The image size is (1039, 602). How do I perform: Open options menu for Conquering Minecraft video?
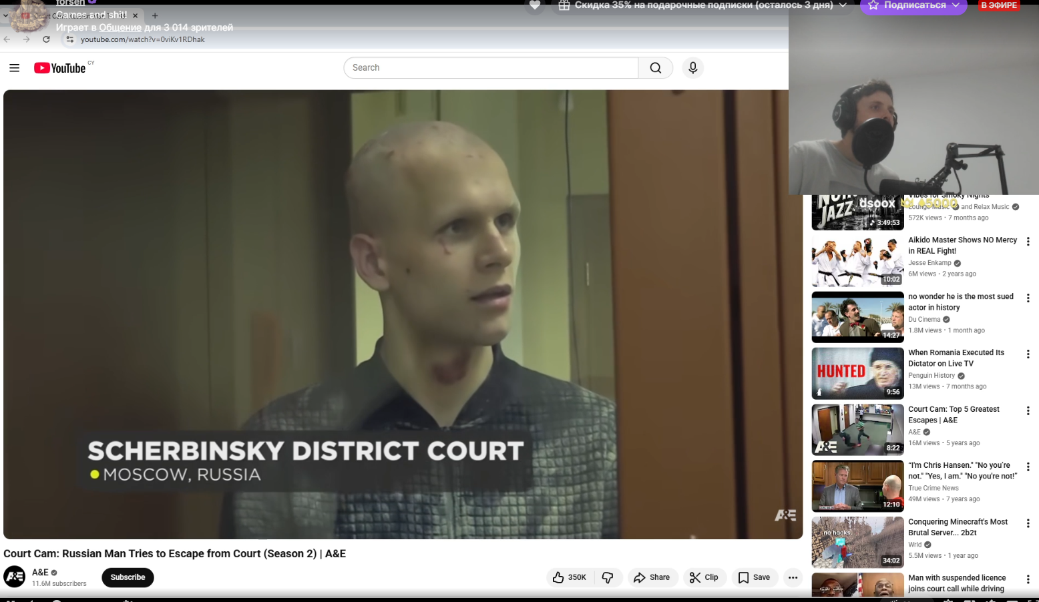1028,524
